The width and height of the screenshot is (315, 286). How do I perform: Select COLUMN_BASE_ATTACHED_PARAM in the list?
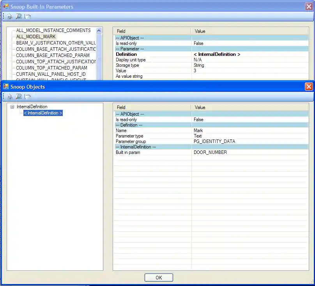[53, 55]
